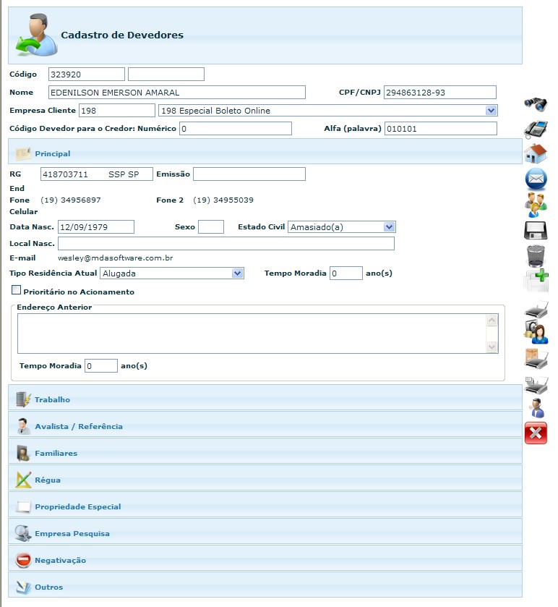Click the binoculars search icon
The image size is (558, 607).
[x=536, y=104]
